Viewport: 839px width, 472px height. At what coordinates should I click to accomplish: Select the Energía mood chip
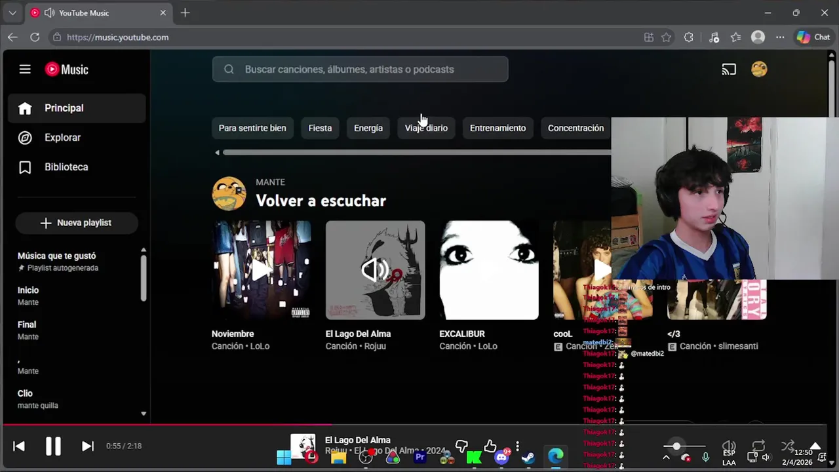368,128
